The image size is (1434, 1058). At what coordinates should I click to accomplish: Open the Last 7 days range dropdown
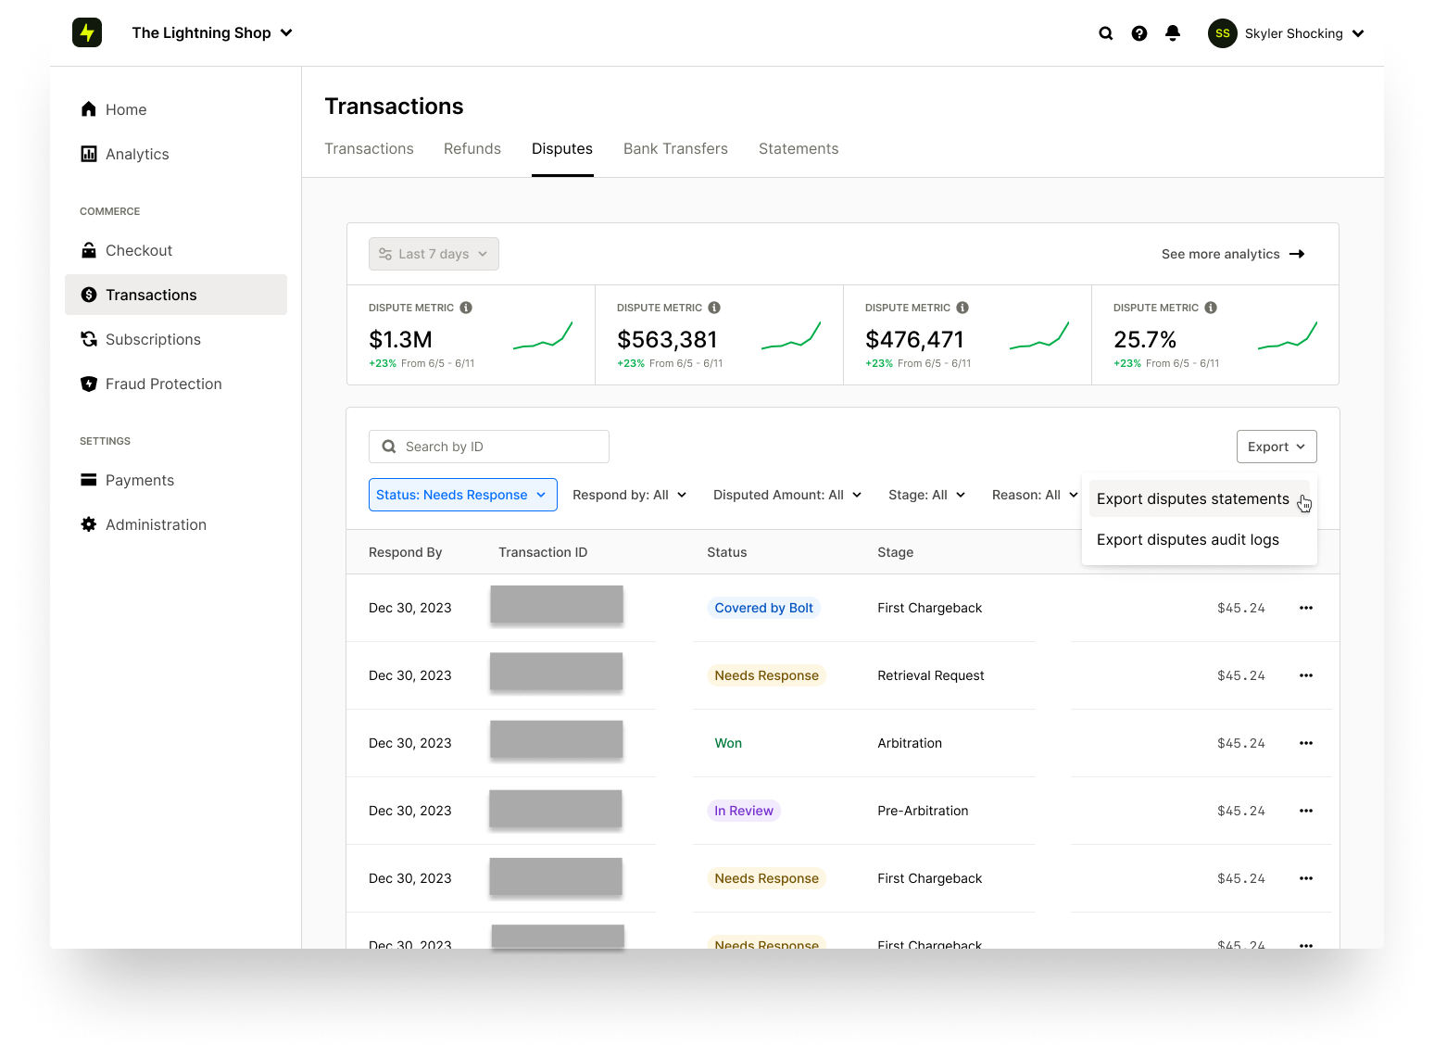click(434, 254)
